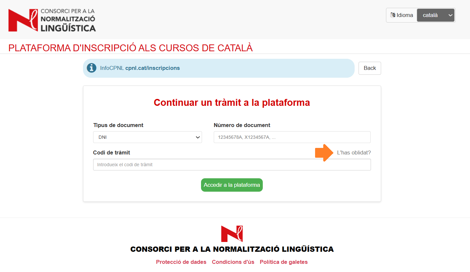Click the Codi de tràmit label
Viewport: 470px width, 272px height.
pyautogui.click(x=111, y=152)
